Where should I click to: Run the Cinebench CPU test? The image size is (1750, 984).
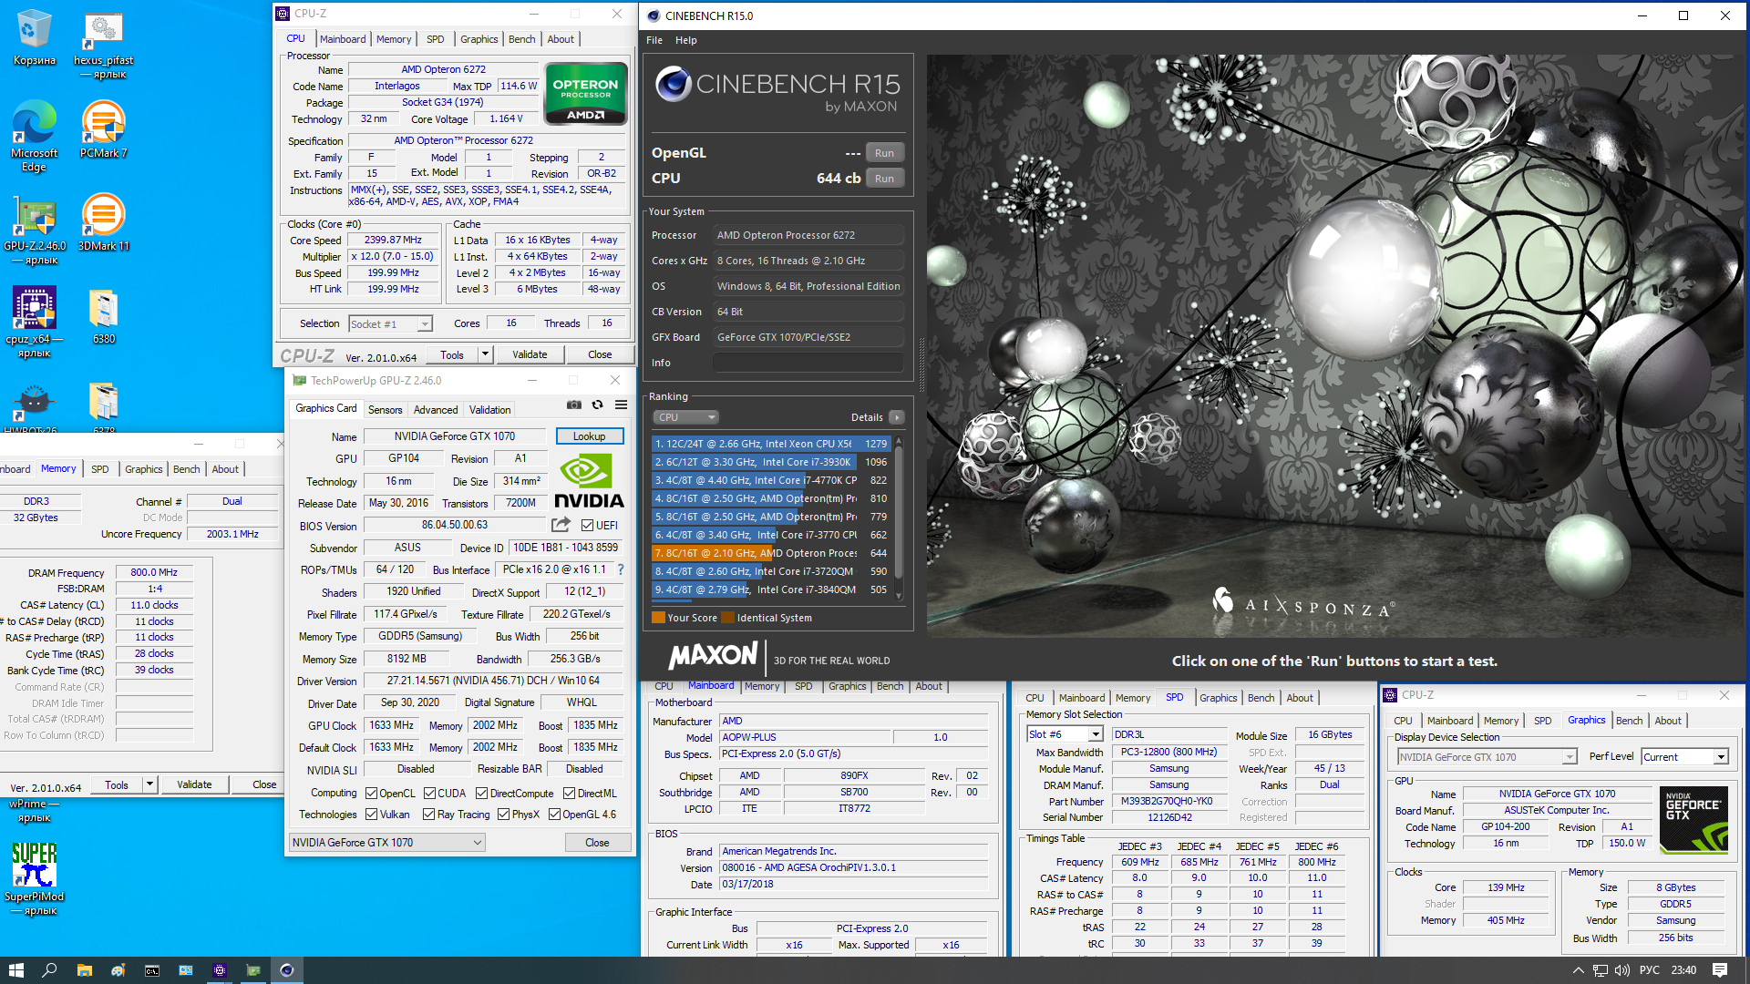pos(884,179)
